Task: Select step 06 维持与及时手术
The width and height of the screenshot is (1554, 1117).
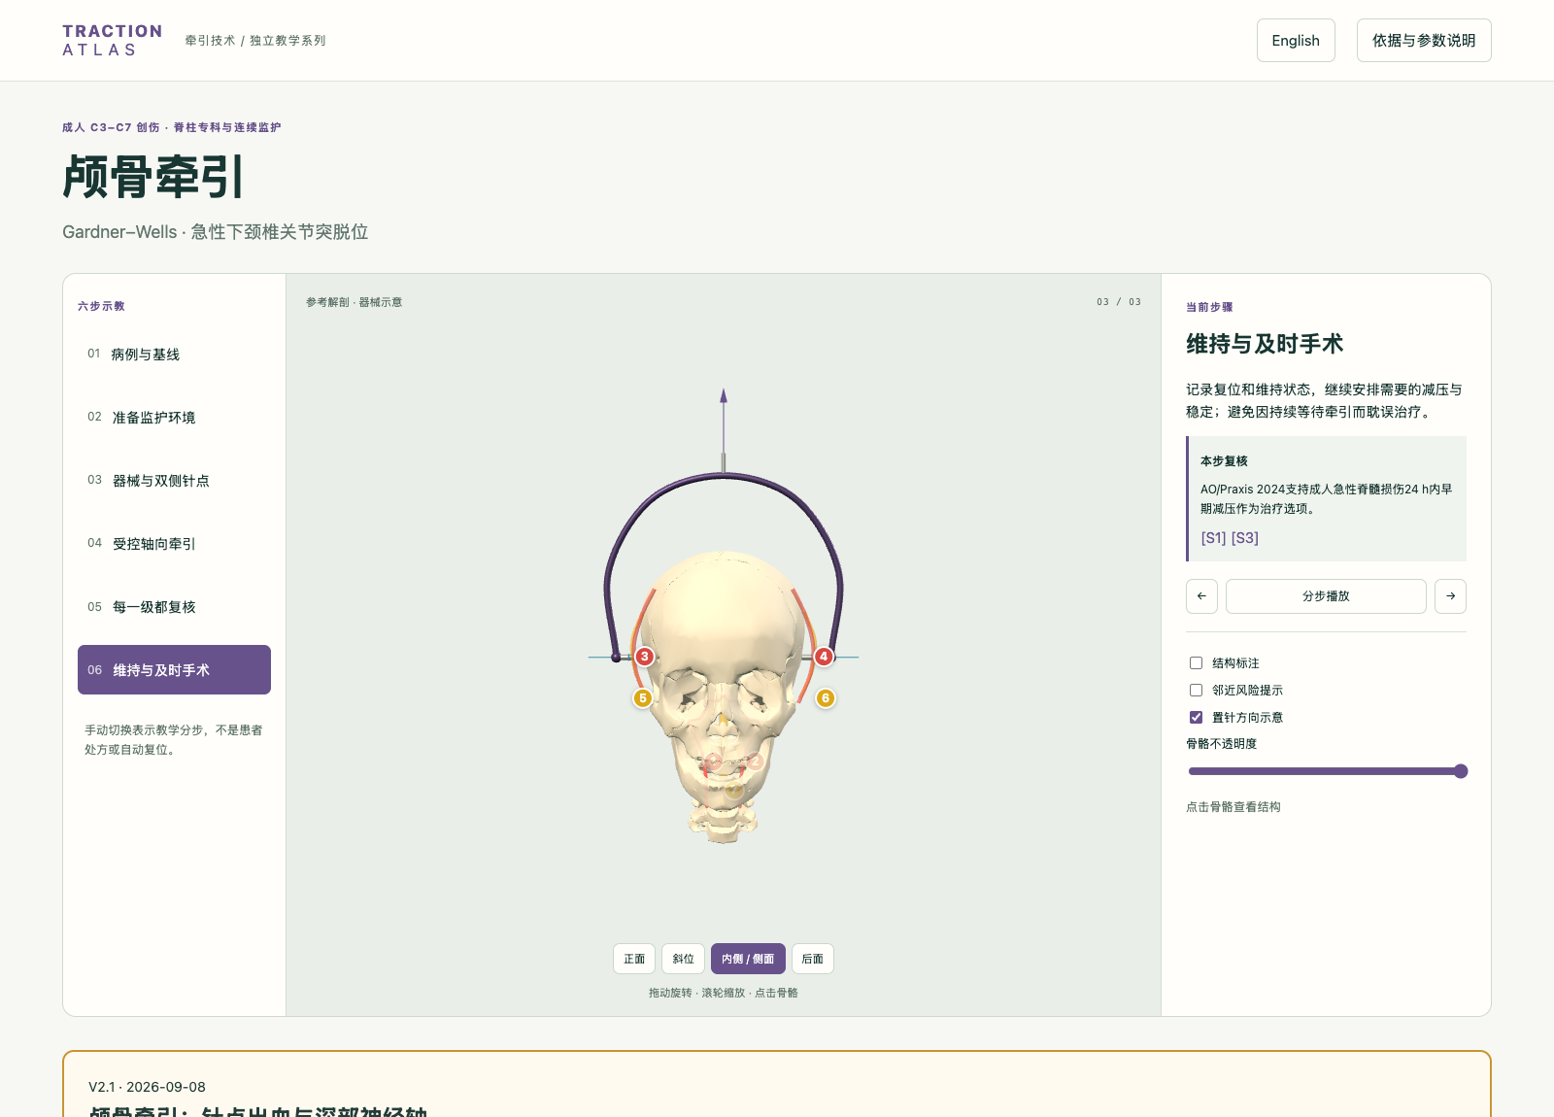Action: tap(174, 670)
